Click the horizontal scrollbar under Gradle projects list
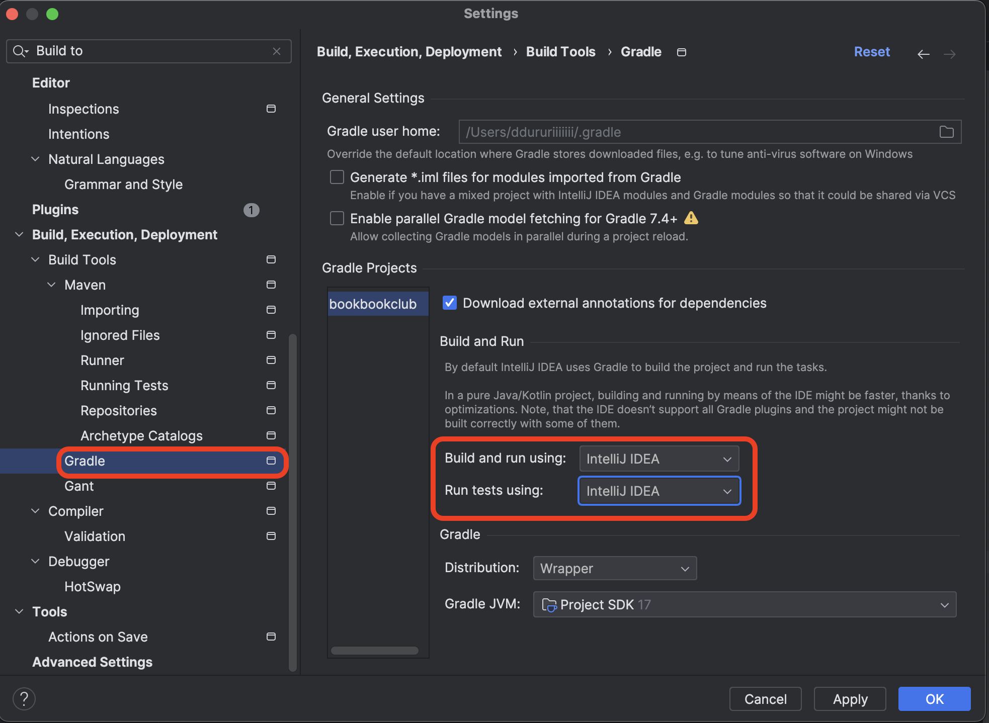The width and height of the screenshot is (989, 723). [375, 651]
